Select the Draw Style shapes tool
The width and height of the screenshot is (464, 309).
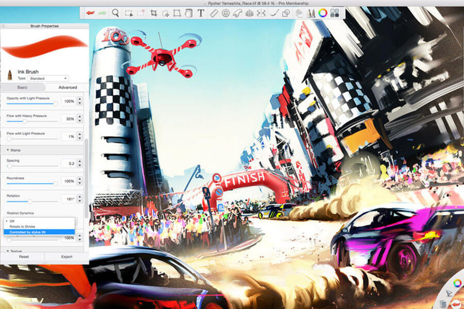click(x=286, y=13)
